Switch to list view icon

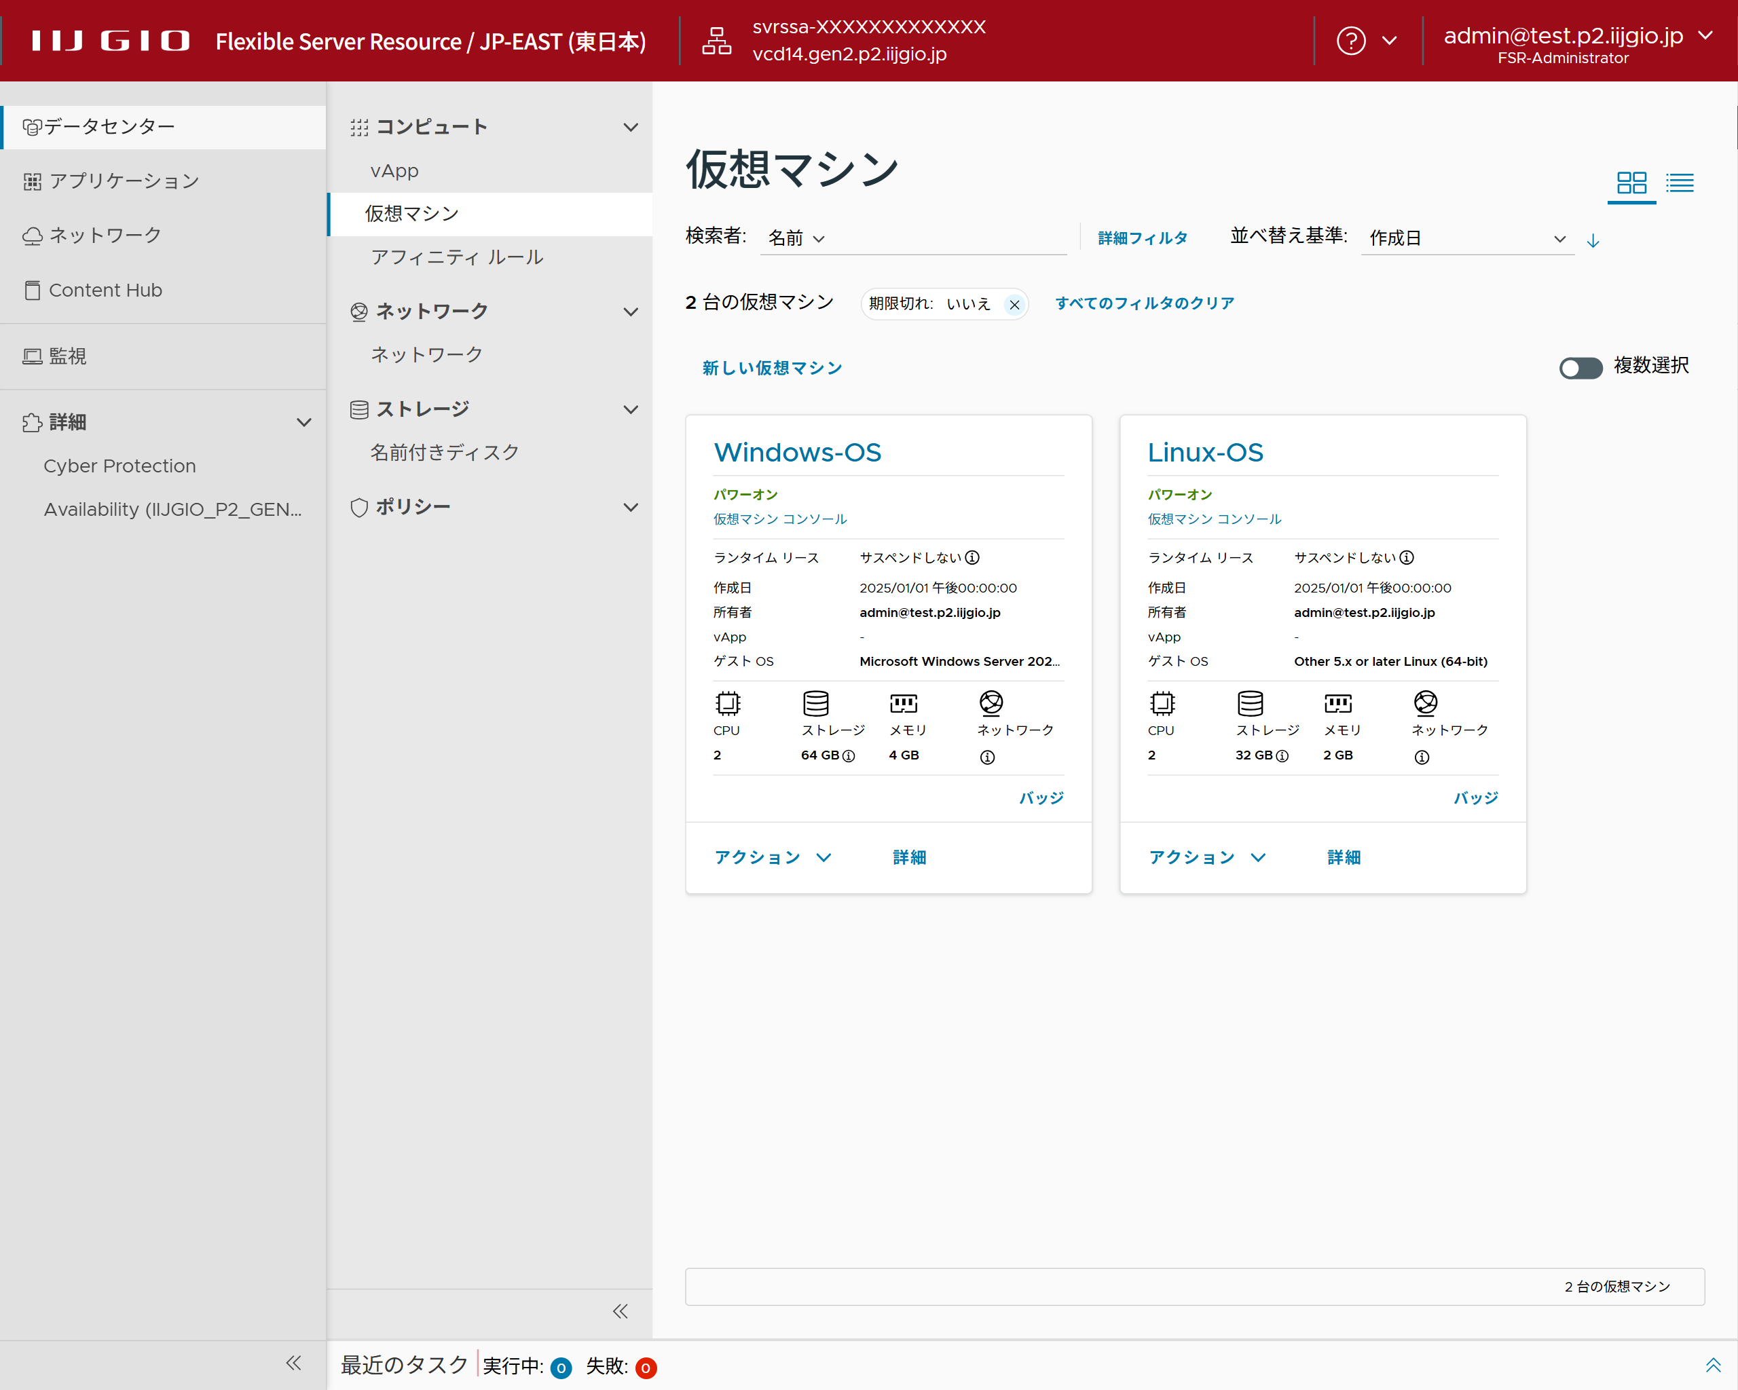[1679, 183]
